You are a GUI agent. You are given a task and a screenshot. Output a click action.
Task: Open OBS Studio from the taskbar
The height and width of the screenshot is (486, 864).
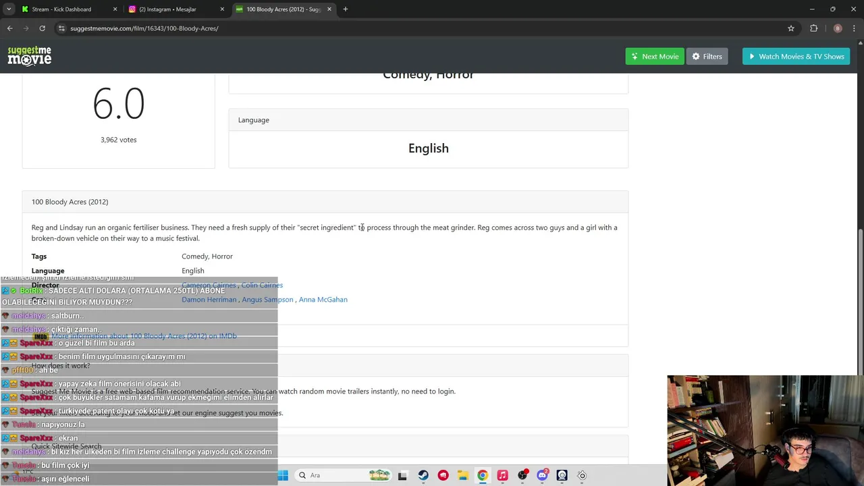click(522, 475)
